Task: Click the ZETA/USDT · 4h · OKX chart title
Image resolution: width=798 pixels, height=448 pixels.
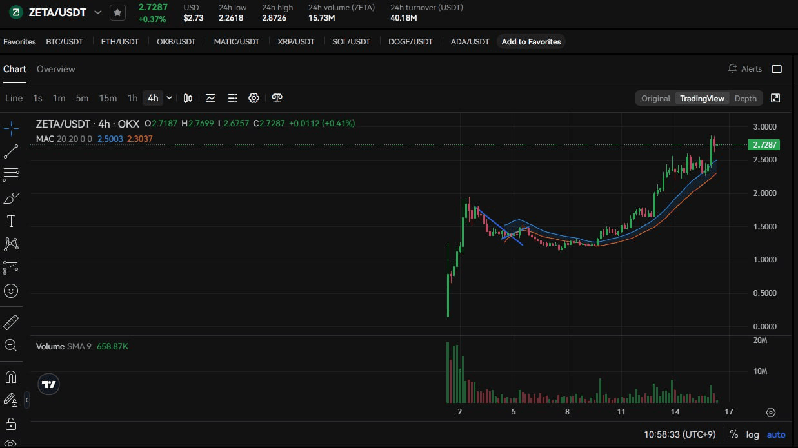Action: [x=87, y=123]
